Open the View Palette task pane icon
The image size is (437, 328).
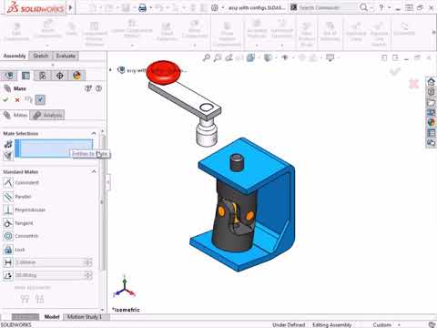(x=431, y=112)
